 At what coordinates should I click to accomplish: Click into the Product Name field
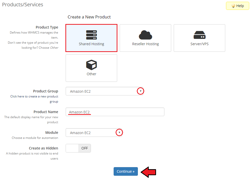tap(115, 112)
